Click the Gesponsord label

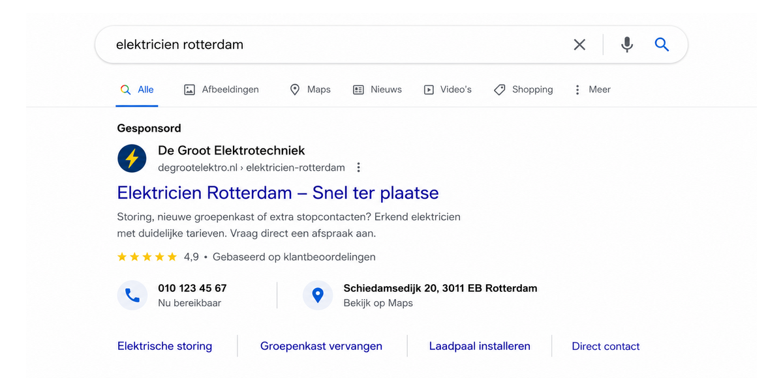point(149,128)
